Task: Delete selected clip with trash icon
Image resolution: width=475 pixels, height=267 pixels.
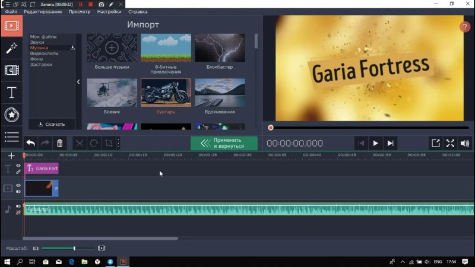Action: point(59,143)
